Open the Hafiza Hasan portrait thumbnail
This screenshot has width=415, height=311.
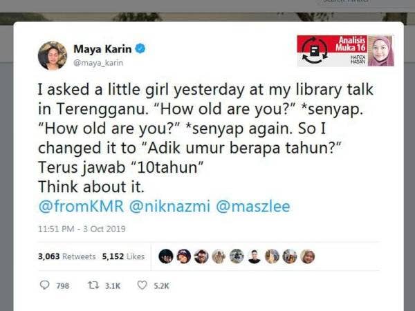pyautogui.click(x=381, y=50)
